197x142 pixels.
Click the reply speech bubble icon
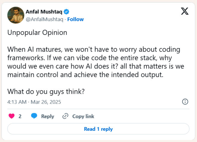tap(34, 116)
